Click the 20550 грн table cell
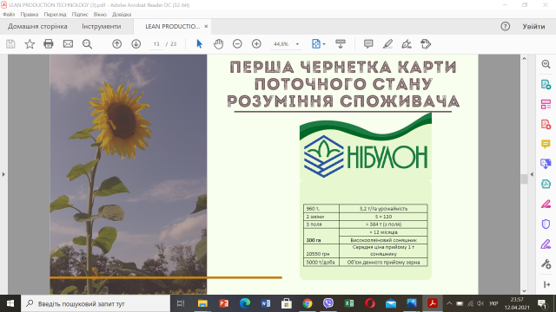Viewport: 556px width, 312px height. pos(321,250)
